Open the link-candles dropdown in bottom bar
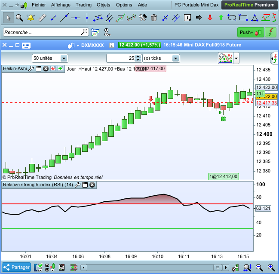The width and height of the screenshot is (279, 274). point(49,267)
